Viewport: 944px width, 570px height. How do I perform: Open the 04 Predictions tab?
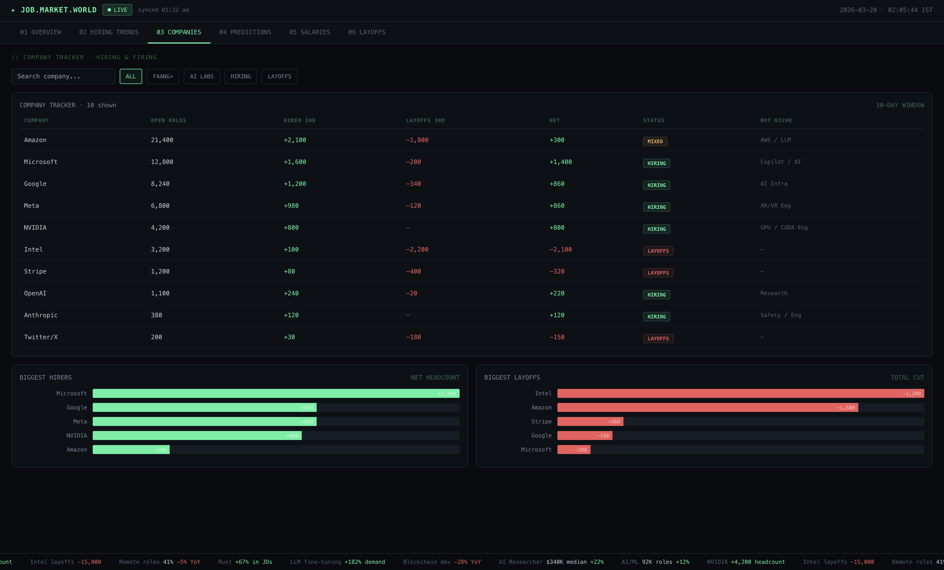point(245,32)
